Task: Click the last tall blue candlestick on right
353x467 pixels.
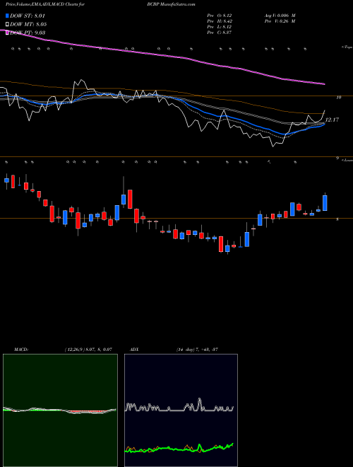Action: click(325, 203)
